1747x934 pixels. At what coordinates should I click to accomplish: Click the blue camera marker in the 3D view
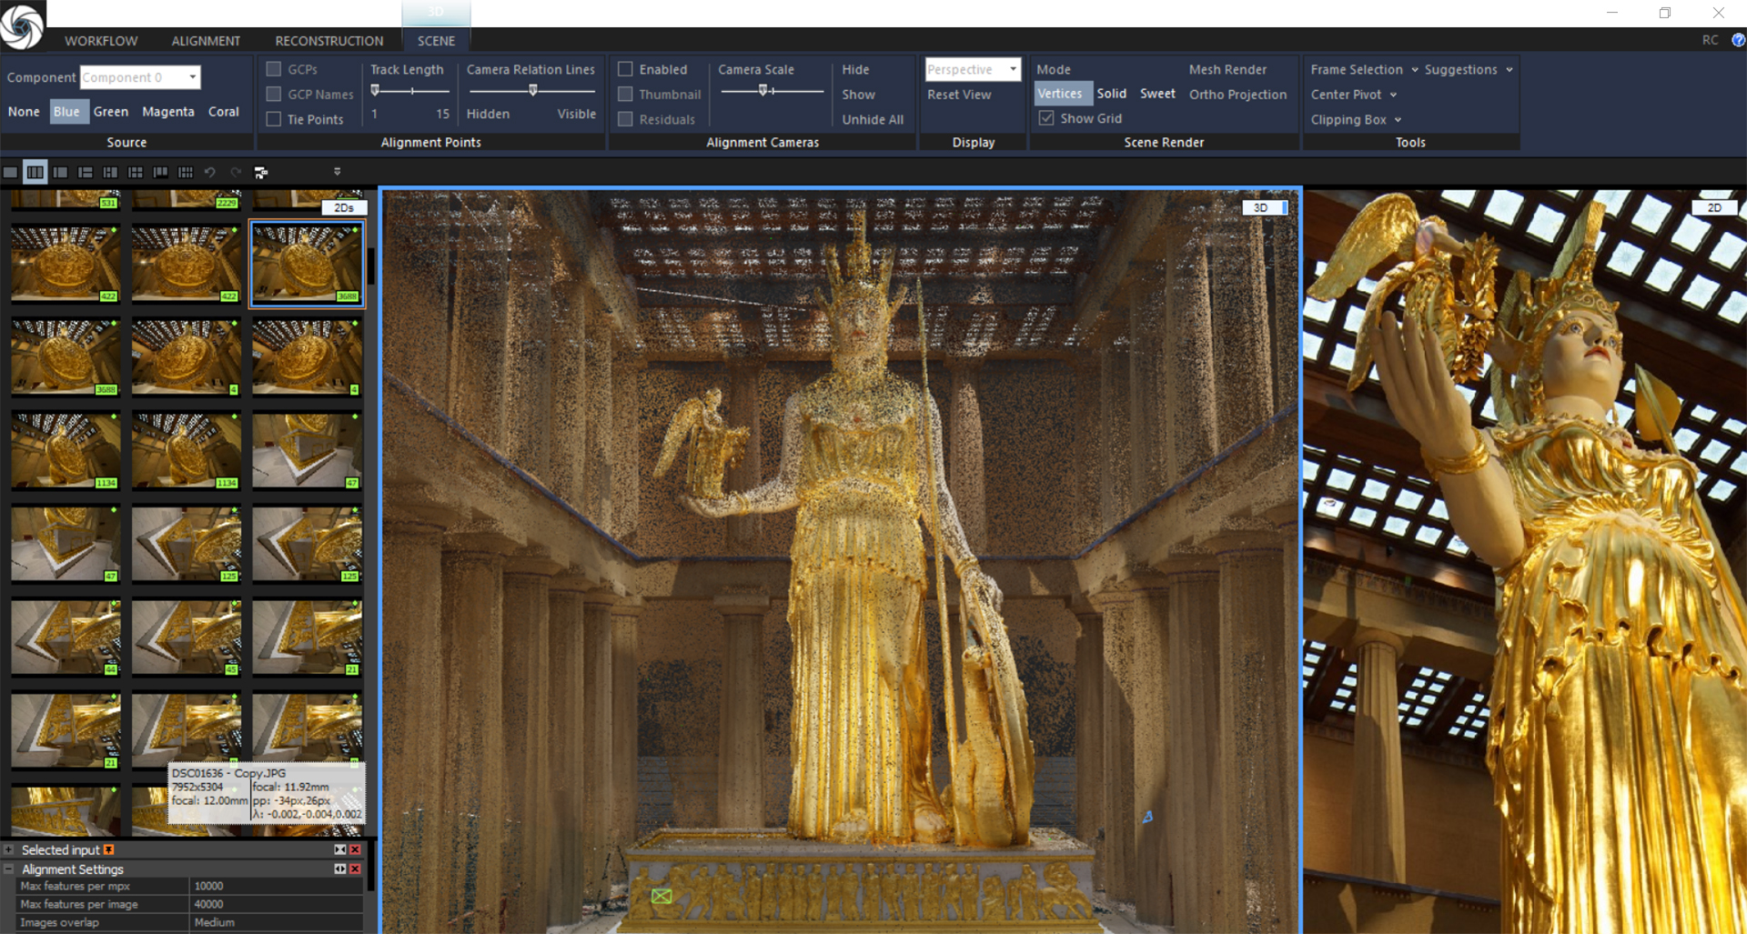tap(1147, 817)
